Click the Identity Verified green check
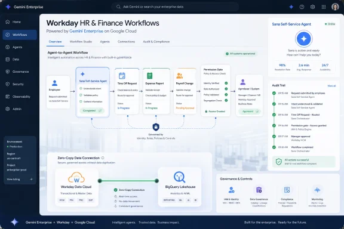 pyautogui.click(x=226, y=83)
